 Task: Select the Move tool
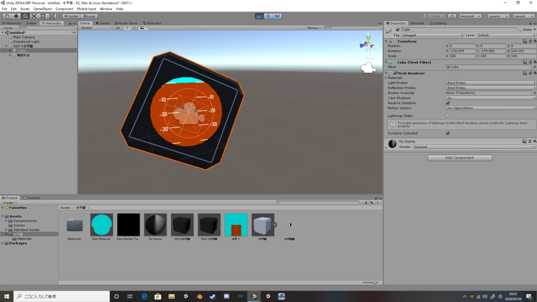pos(16,16)
